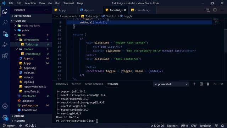Change language mode via JavaScript
The width and height of the screenshot is (227, 128).
tap(205, 126)
